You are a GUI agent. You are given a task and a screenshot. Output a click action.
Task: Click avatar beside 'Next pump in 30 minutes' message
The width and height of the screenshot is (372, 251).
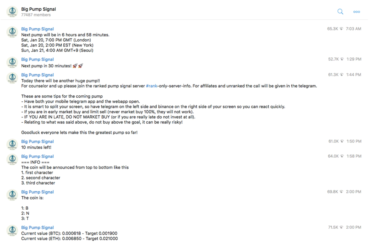click(x=12, y=62)
